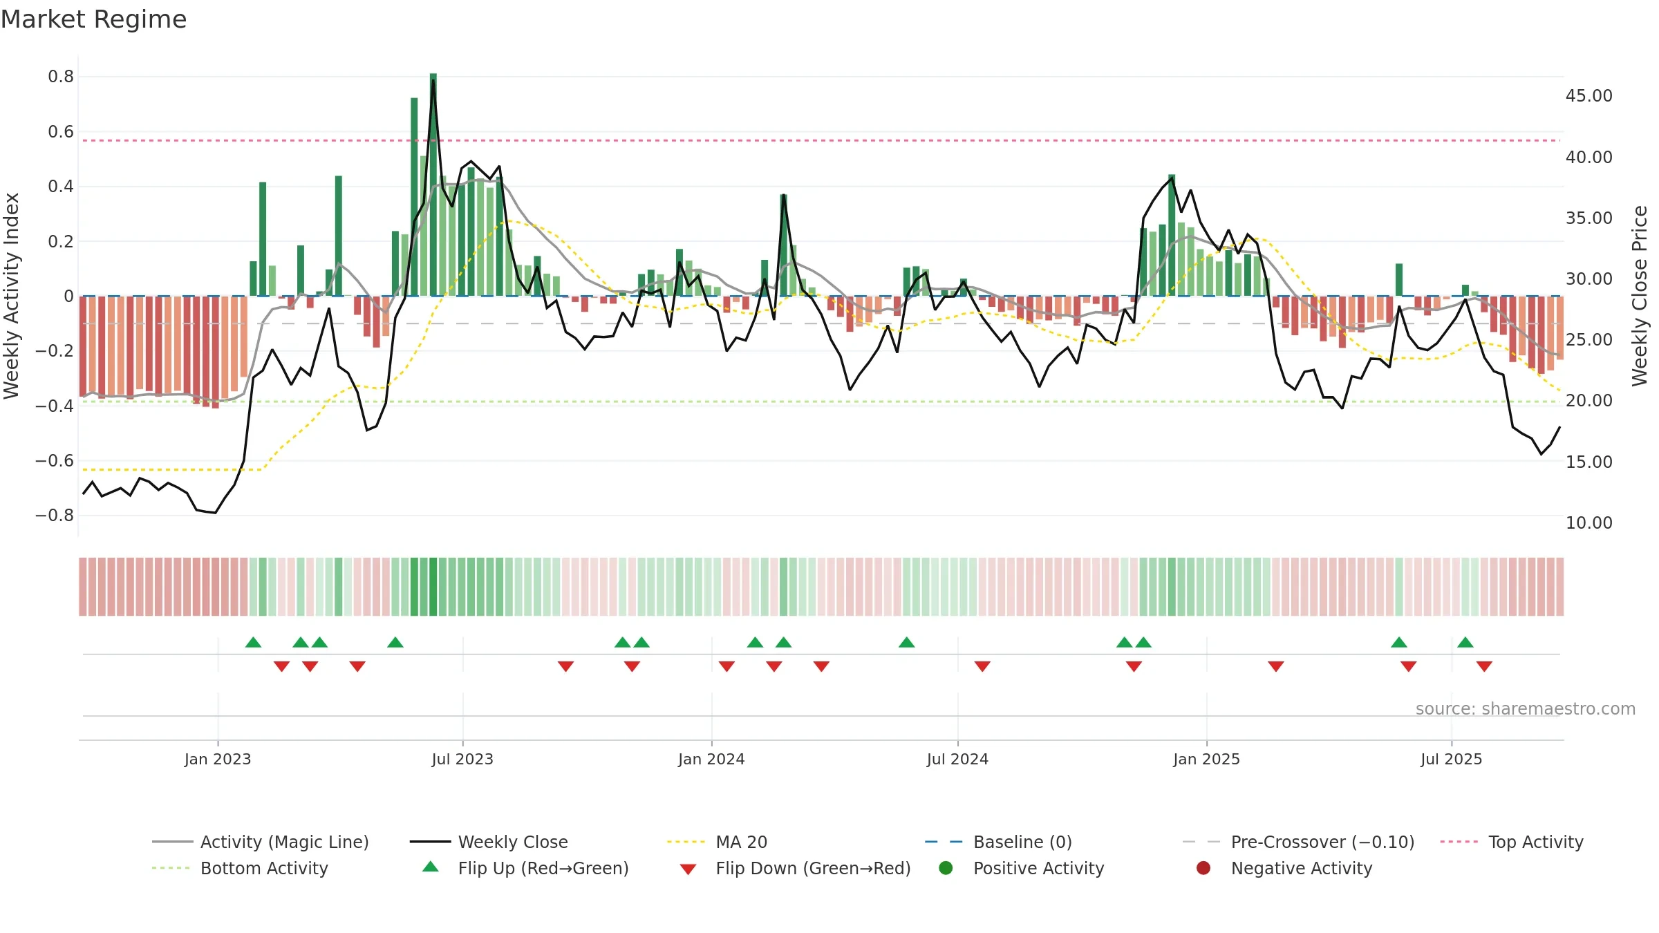Click the −0.2 tick on the left axis
This screenshot has width=1659, height=933.
pos(55,351)
